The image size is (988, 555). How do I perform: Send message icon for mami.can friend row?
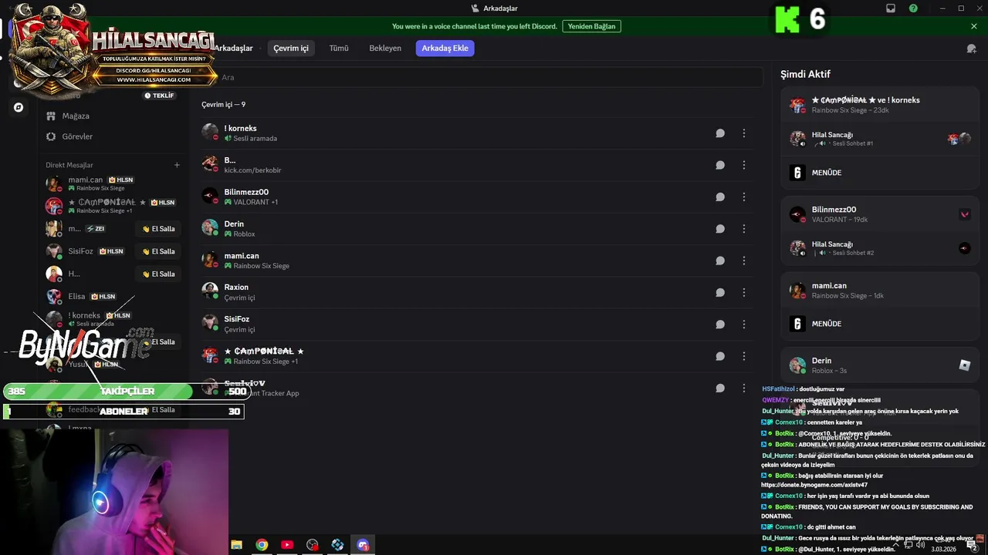pyautogui.click(x=720, y=261)
